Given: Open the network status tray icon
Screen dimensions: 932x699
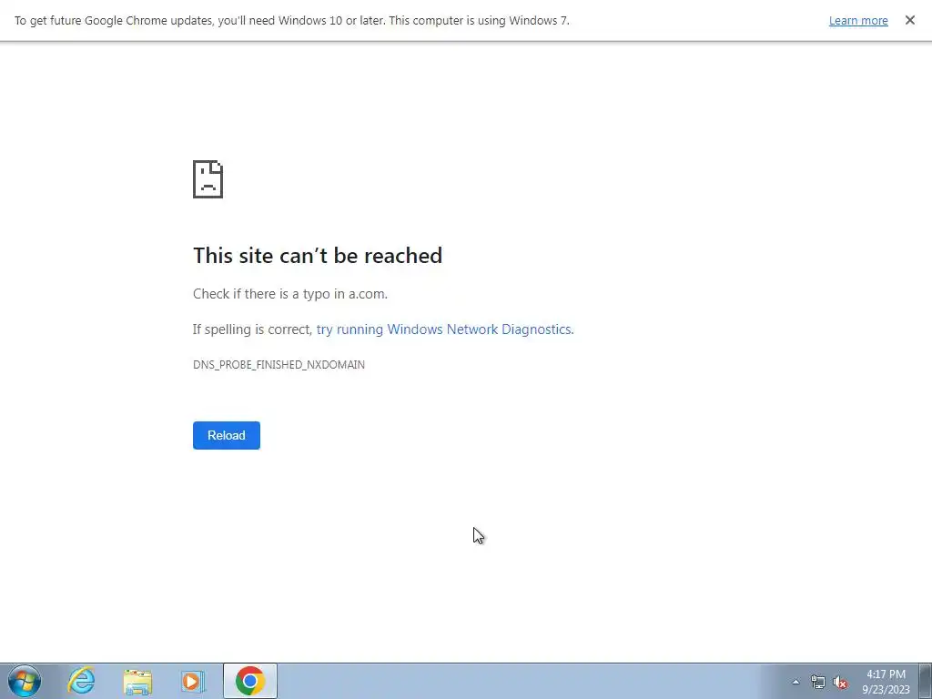Looking at the screenshot, I should (x=818, y=682).
